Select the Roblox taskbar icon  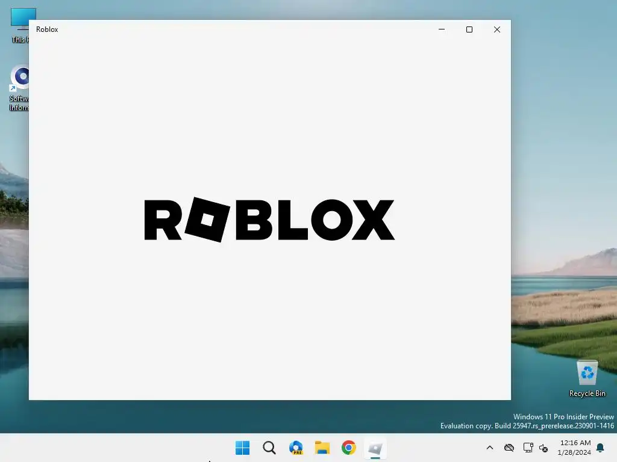[x=375, y=448]
